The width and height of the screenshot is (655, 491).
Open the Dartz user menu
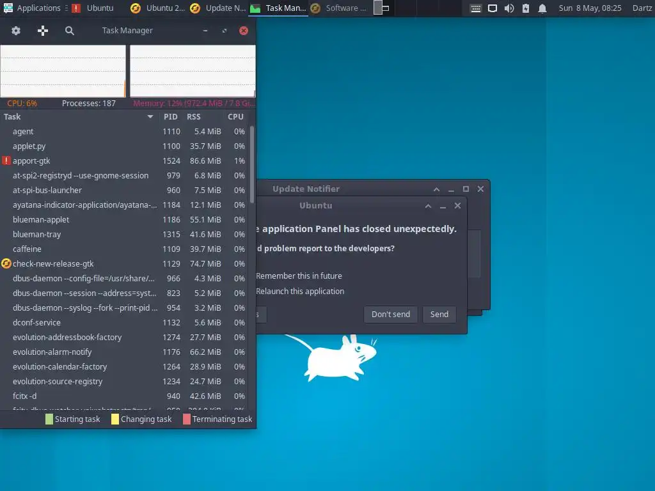[x=642, y=8]
